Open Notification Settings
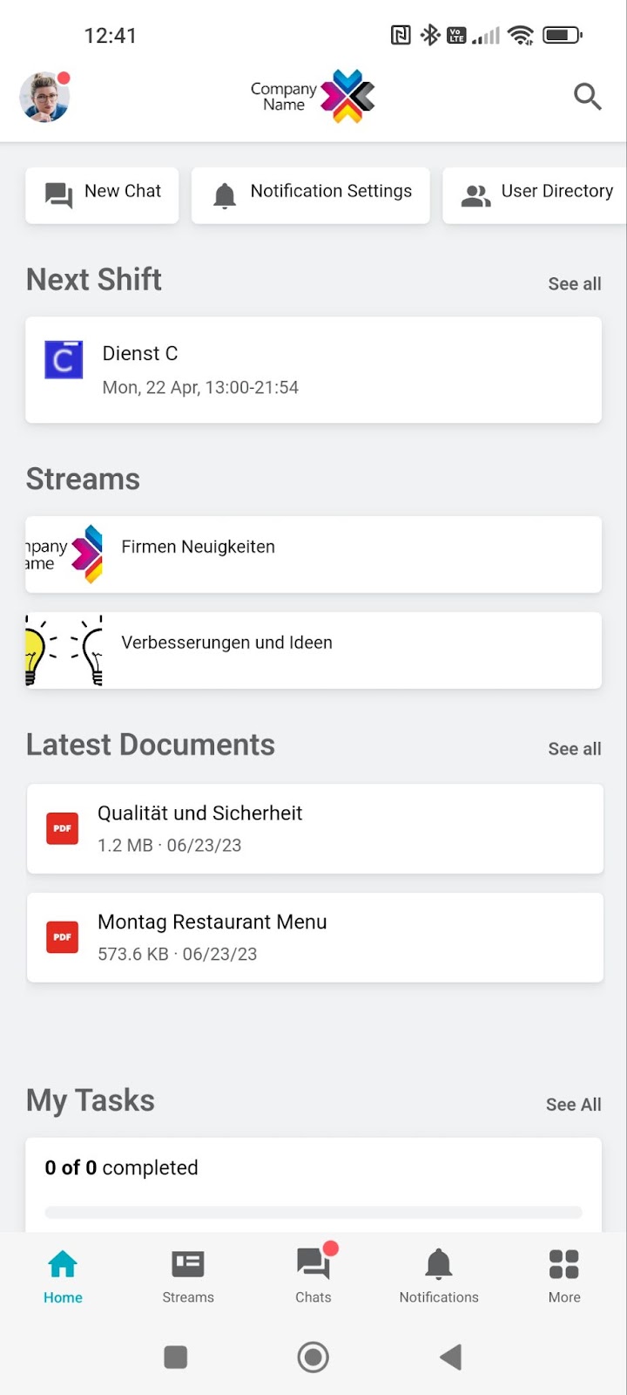This screenshot has height=1395, width=627. pos(311,194)
